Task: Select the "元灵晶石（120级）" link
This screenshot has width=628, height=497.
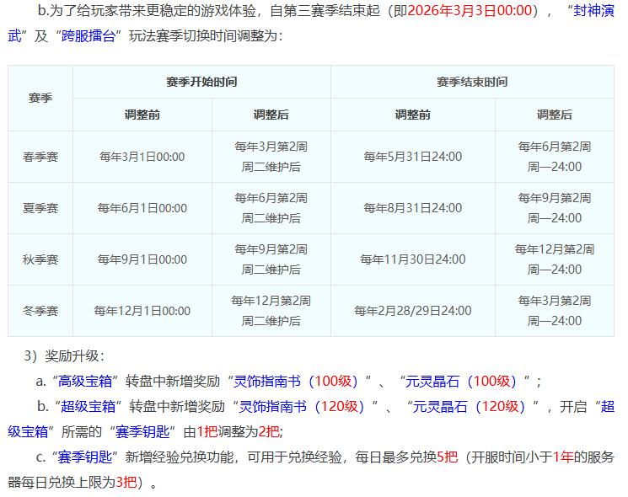Action: click(x=475, y=407)
